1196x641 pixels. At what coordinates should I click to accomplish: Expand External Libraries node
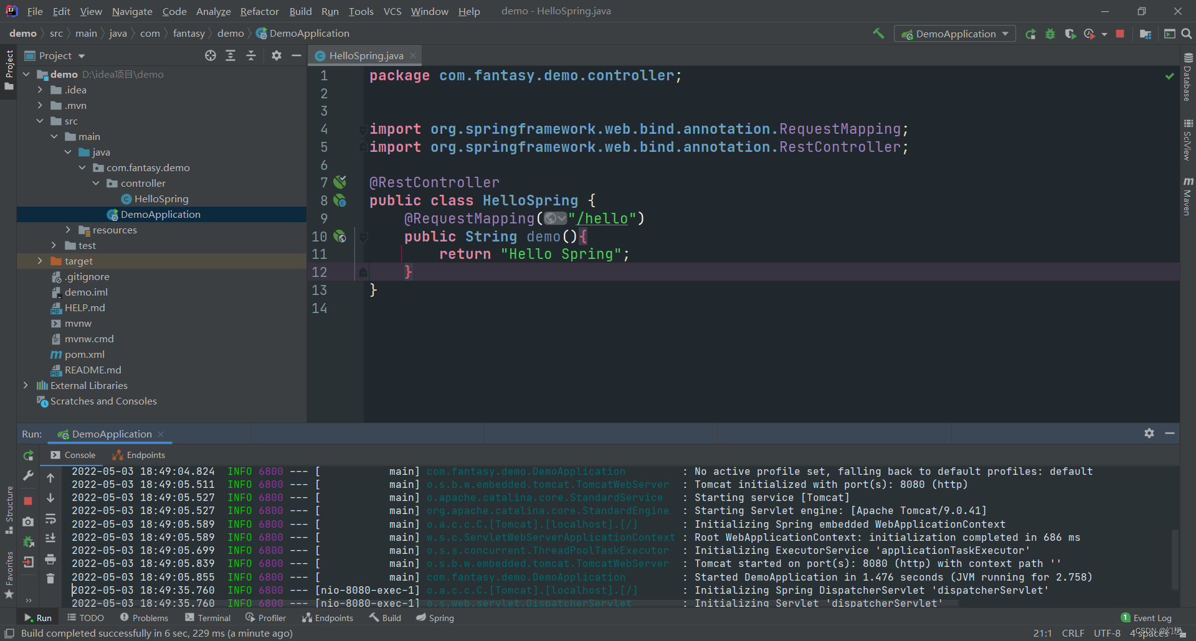(x=26, y=385)
